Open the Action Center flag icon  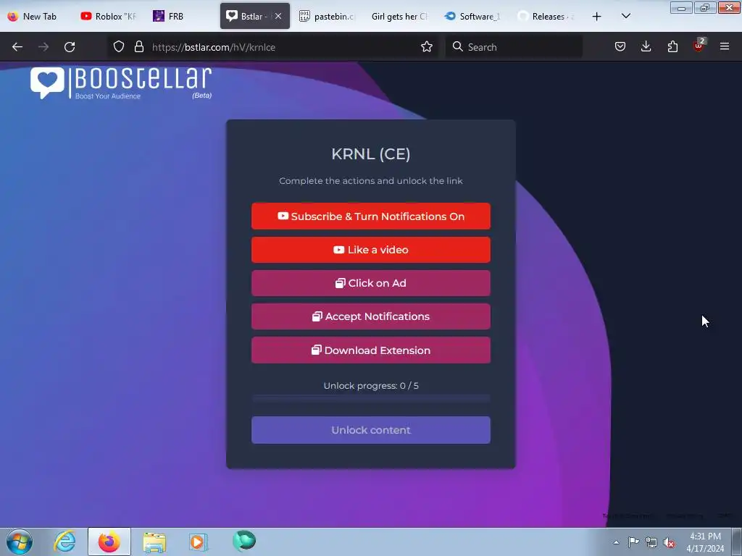[x=633, y=542]
